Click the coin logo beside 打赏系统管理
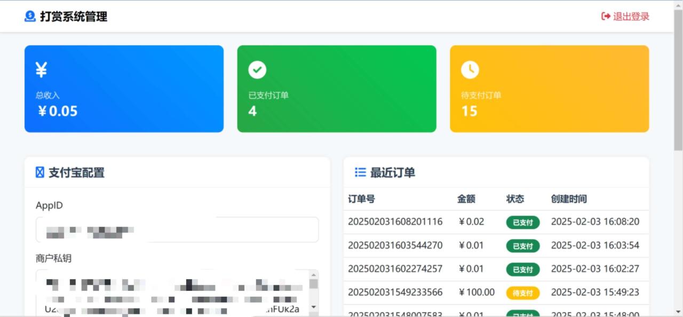Screen dimensions: 683x317 (30, 17)
